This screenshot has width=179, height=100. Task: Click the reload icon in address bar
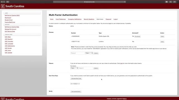tap(125, 2)
